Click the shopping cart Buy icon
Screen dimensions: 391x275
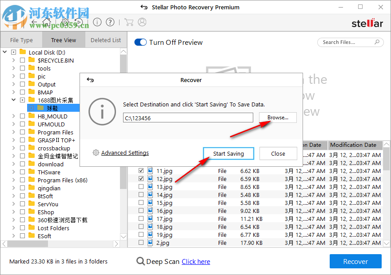point(129,22)
